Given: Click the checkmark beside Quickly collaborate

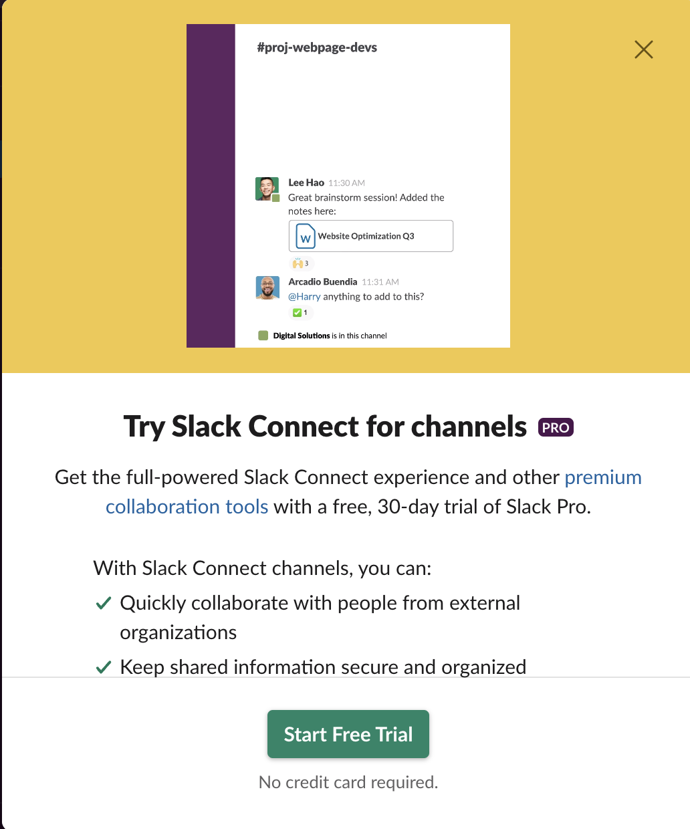Looking at the screenshot, I should 103,603.
